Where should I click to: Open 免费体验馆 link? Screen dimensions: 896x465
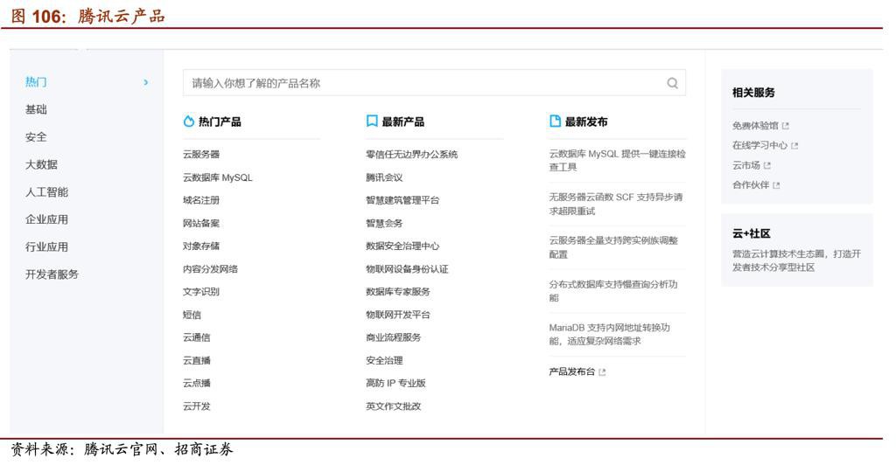pyautogui.click(x=755, y=126)
